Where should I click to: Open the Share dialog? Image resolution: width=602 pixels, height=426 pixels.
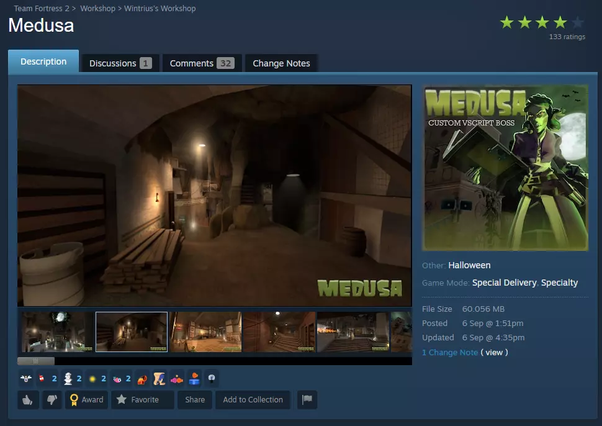(195, 400)
